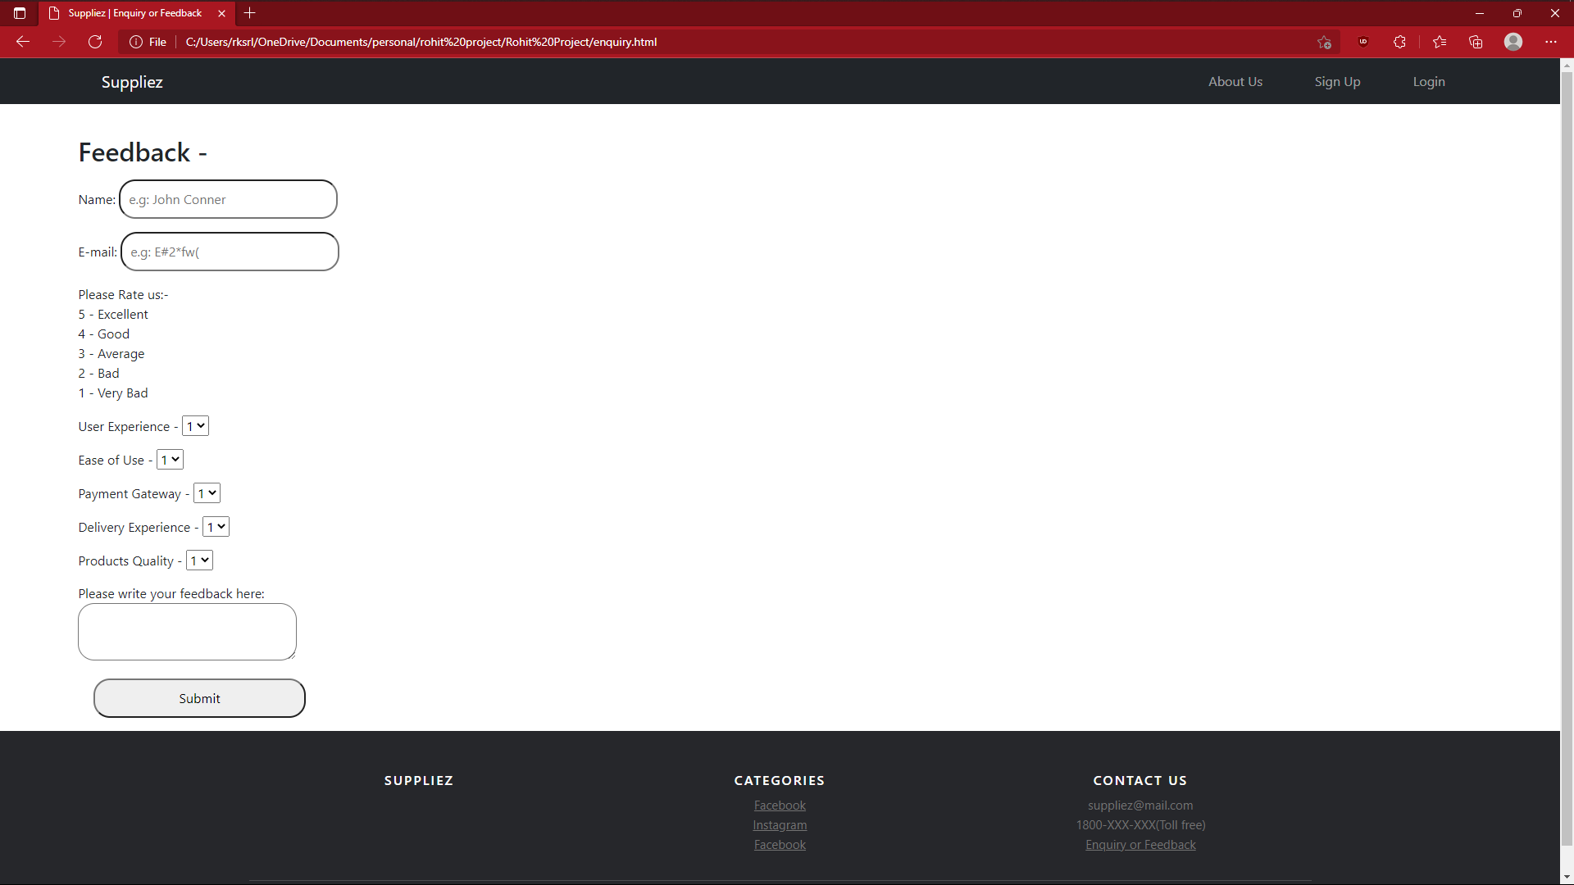Open the User Experience rating dropdown

coord(194,425)
